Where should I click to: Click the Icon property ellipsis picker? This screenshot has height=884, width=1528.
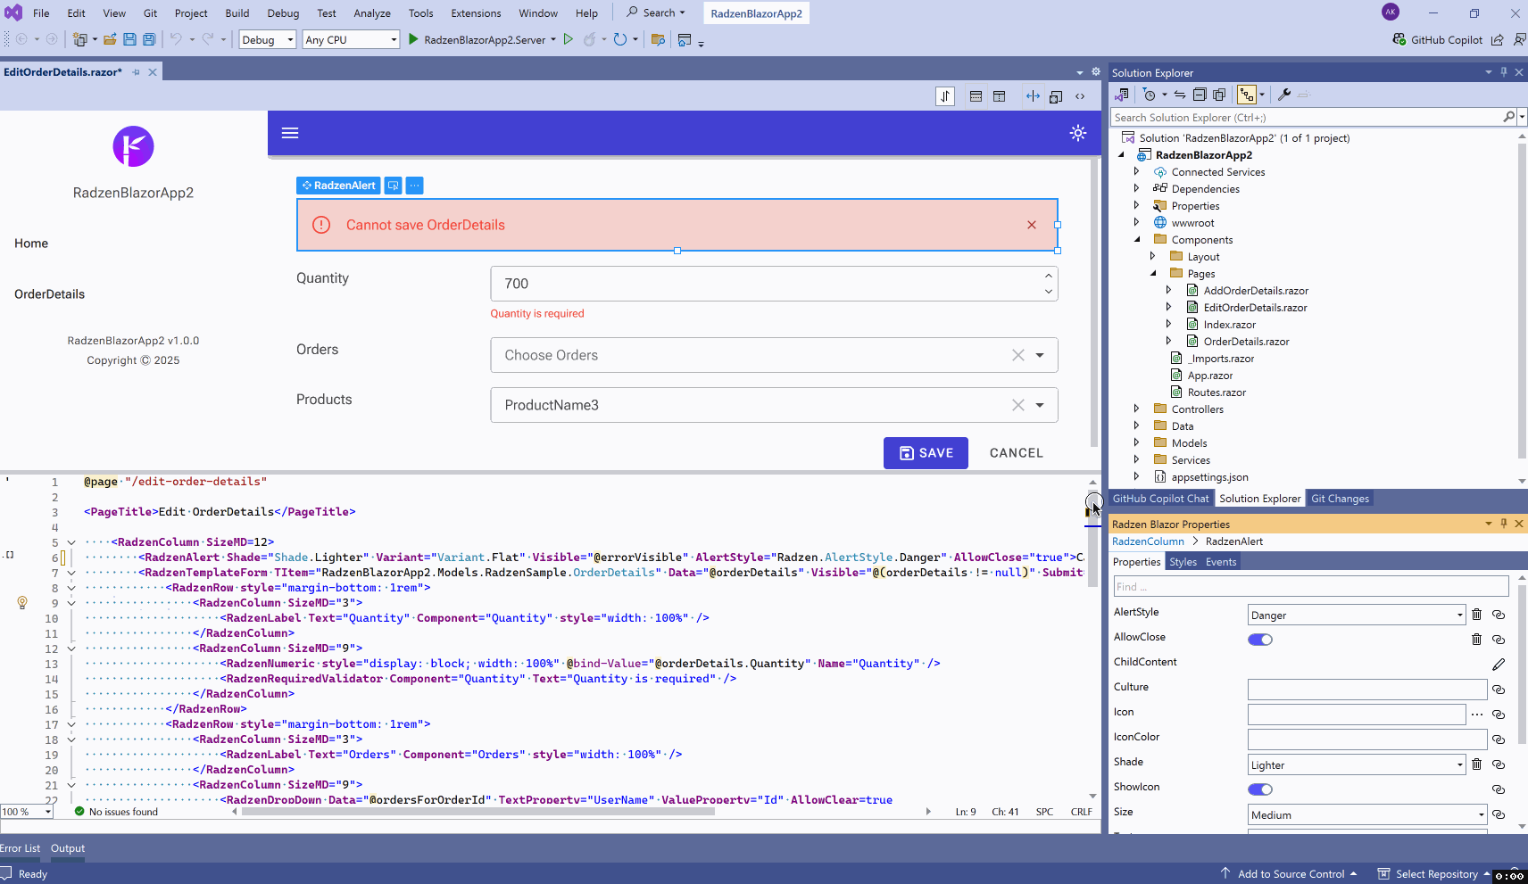1477,714
